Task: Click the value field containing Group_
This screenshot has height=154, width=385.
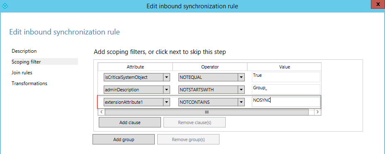Action: click(x=286, y=89)
